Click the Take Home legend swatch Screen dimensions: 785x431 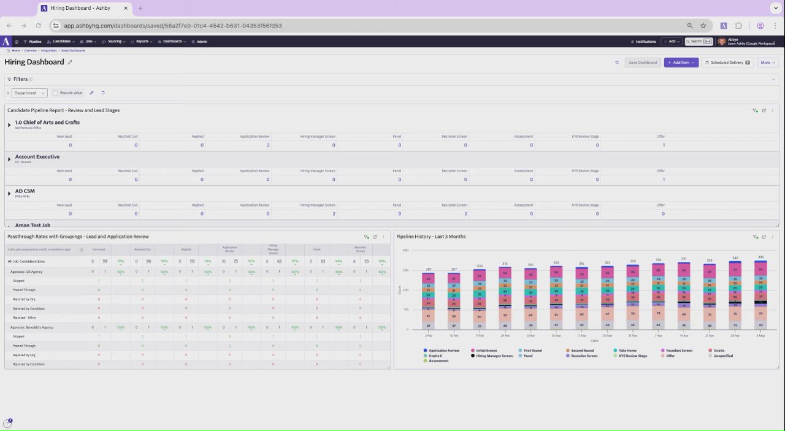(615, 351)
